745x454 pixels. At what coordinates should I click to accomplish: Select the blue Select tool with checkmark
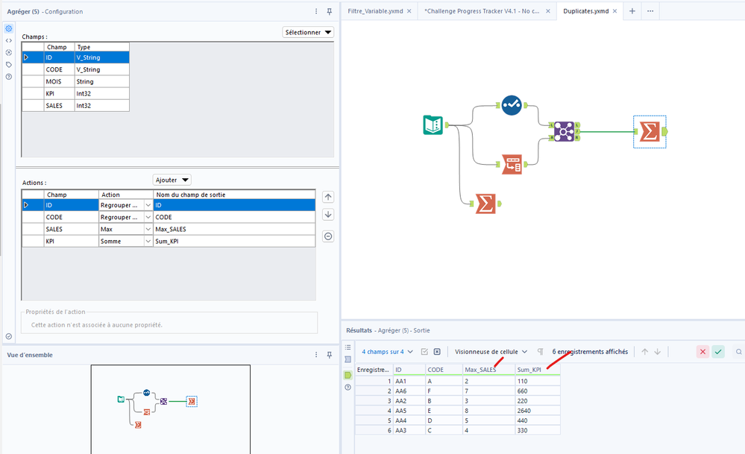512,105
